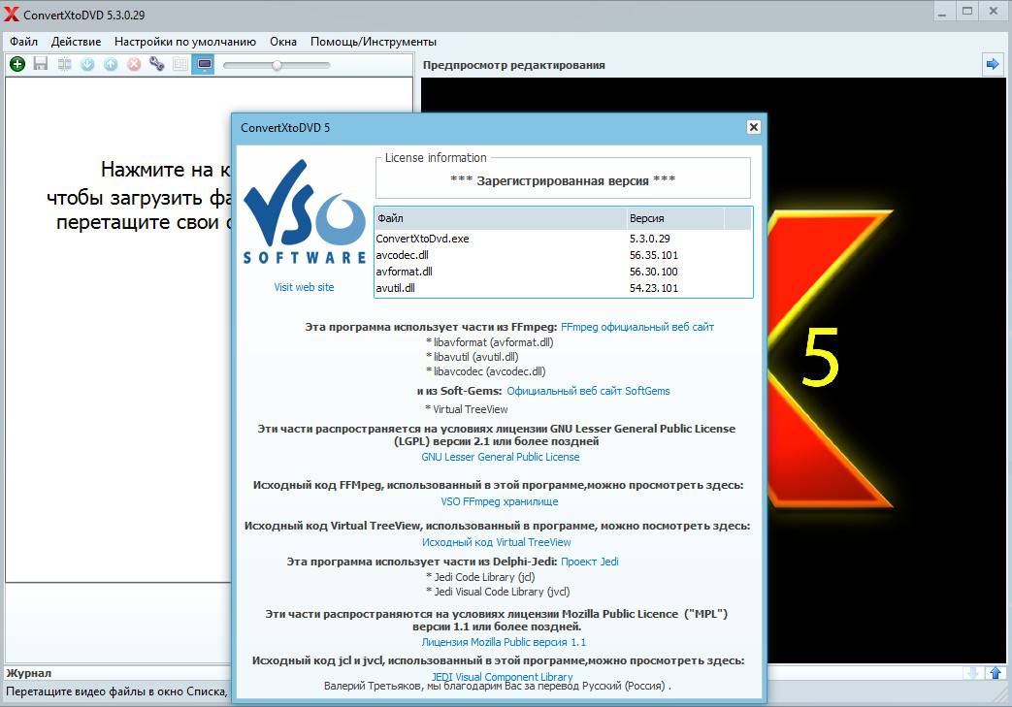Click the Файл column header
The width and height of the screenshot is (1012, 707).
pyautogui.click(x=501, y=218)
